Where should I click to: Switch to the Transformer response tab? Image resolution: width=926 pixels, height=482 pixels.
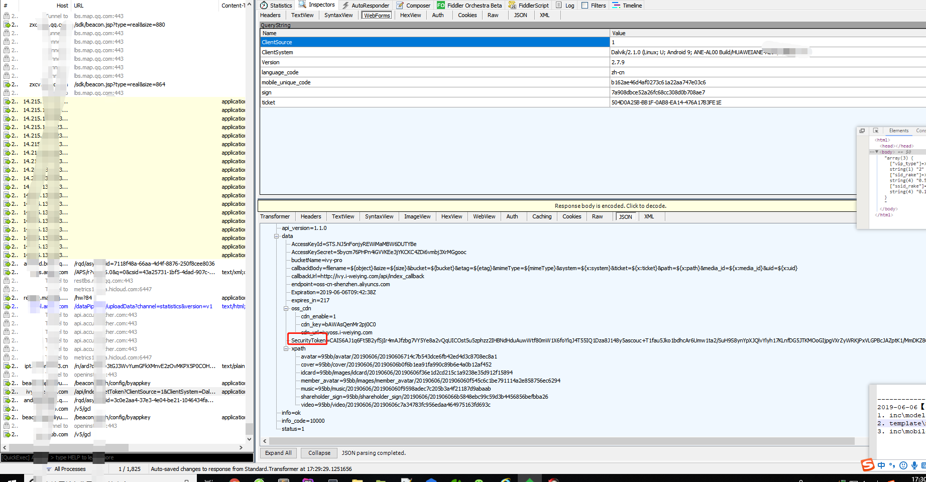(x=275, y=216)
